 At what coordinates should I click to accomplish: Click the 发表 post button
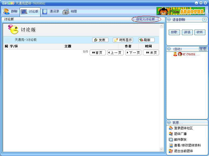(x=100, y=40)
